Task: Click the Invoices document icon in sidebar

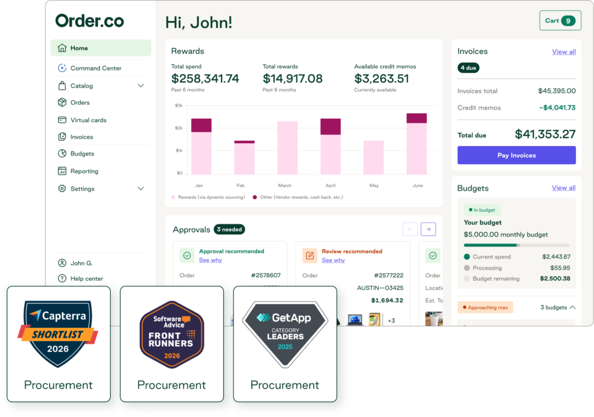Action: 62,137
